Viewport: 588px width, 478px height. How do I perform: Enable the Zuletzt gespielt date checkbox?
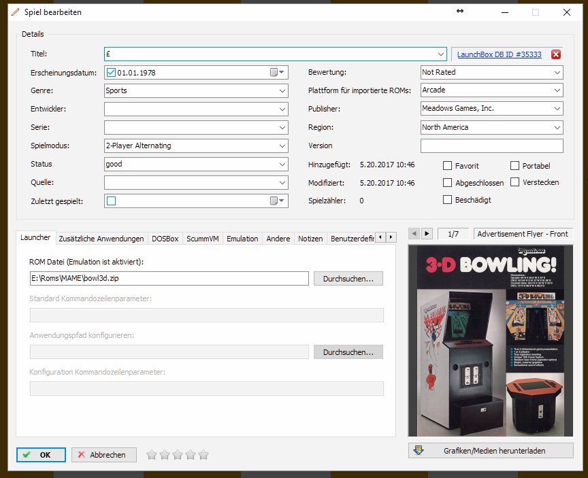click(x=111, y=201)
